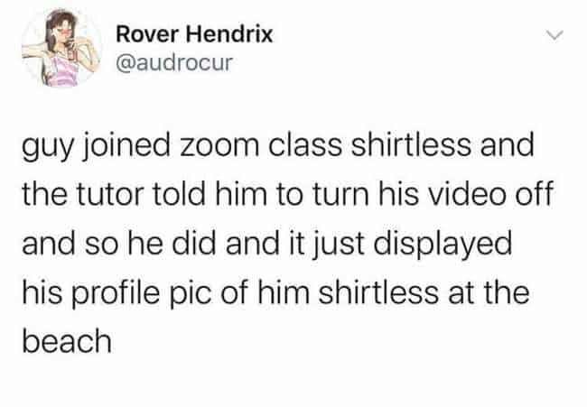The image size is (587, 407).
Task: Visit the Rover Hendrix display name profile
Action: [x=194, y=34]
